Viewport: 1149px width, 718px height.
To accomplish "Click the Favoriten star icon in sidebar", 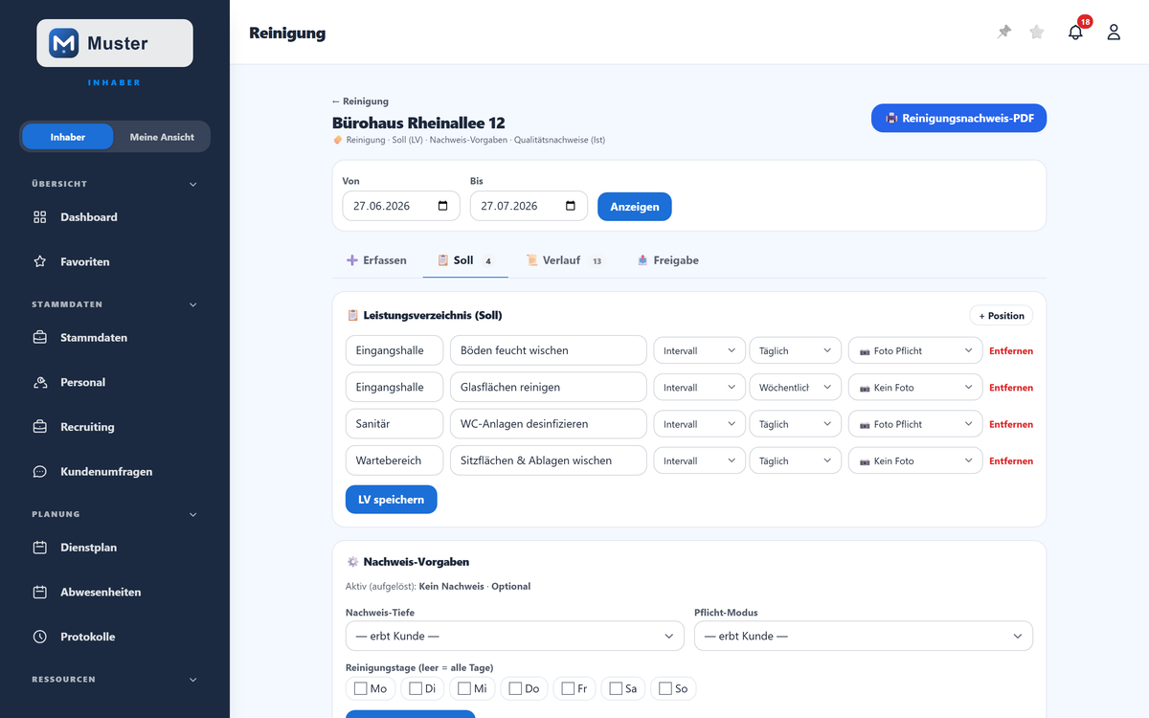I will click(40, 261).
